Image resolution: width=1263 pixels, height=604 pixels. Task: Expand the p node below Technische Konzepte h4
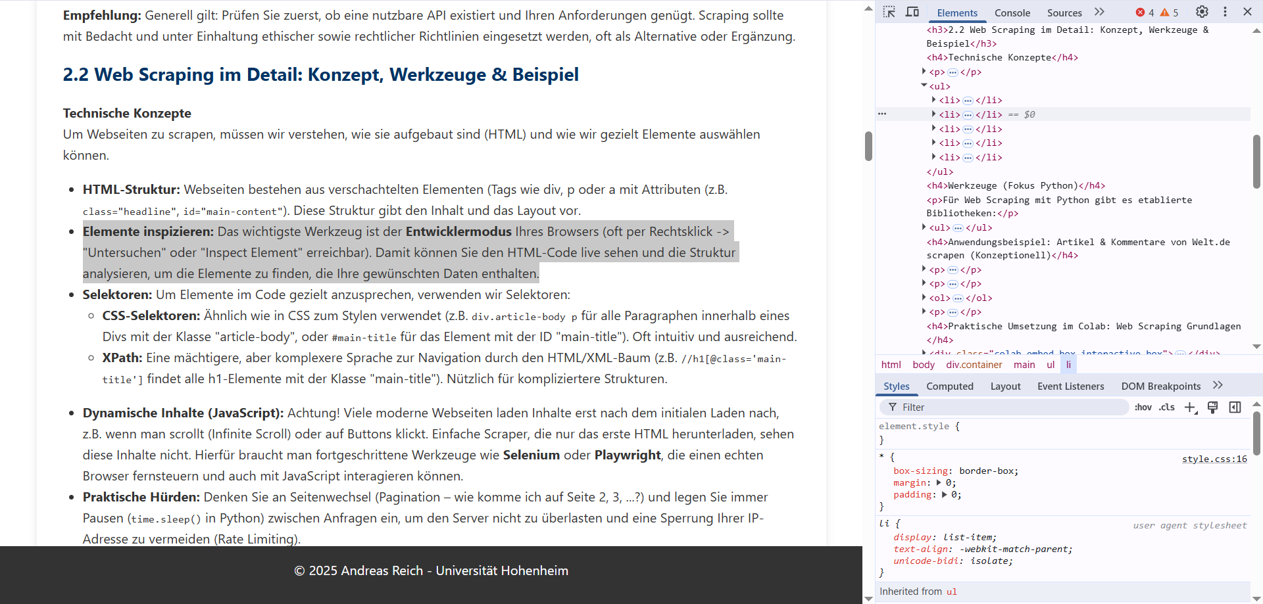[x=924, y=72]
